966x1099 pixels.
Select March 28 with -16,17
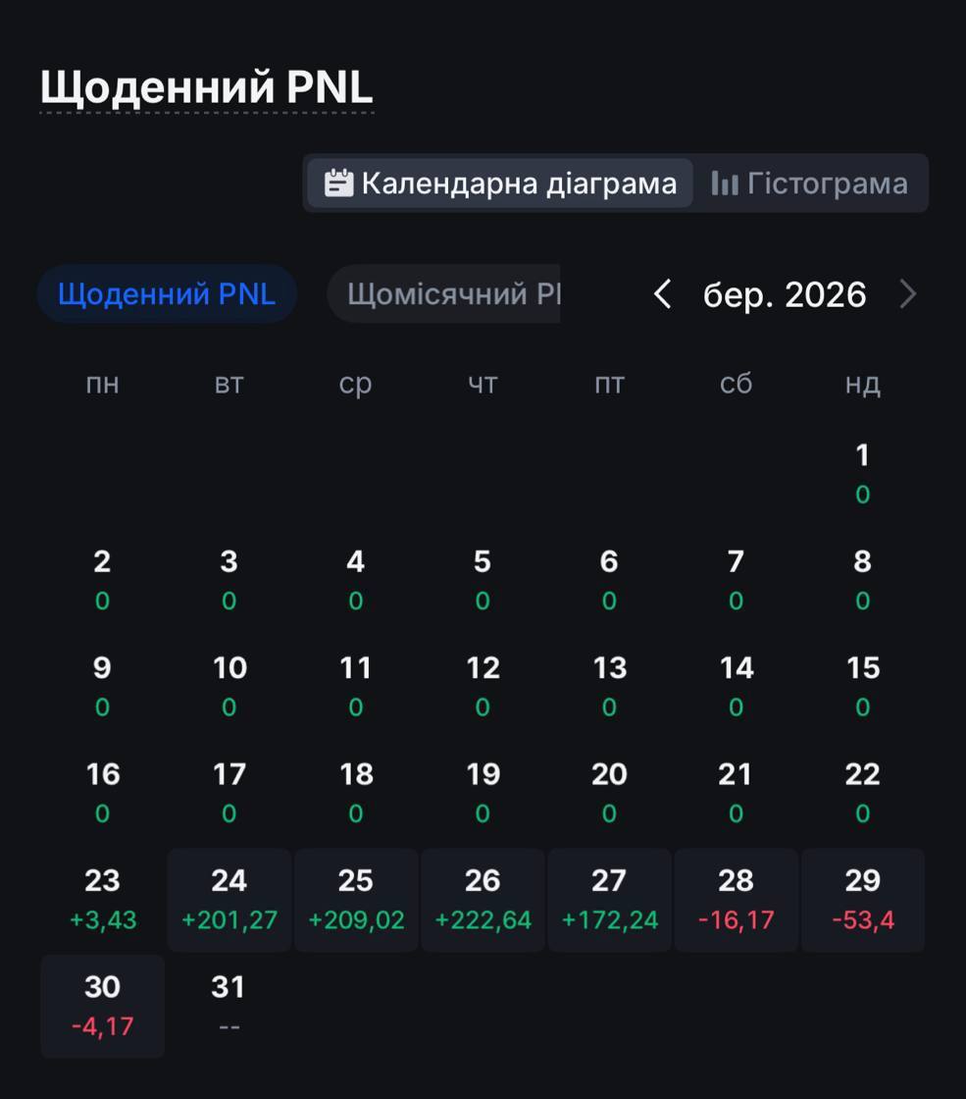click(x=737, y=900)
